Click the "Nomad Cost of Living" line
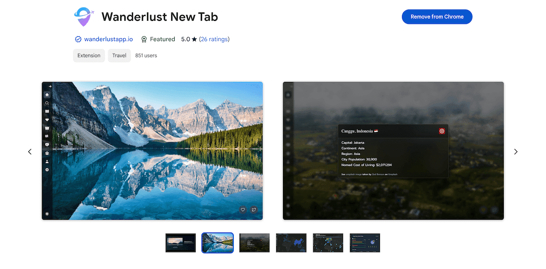The height and width of the screenshot is (269, 546). pos(366,165)
